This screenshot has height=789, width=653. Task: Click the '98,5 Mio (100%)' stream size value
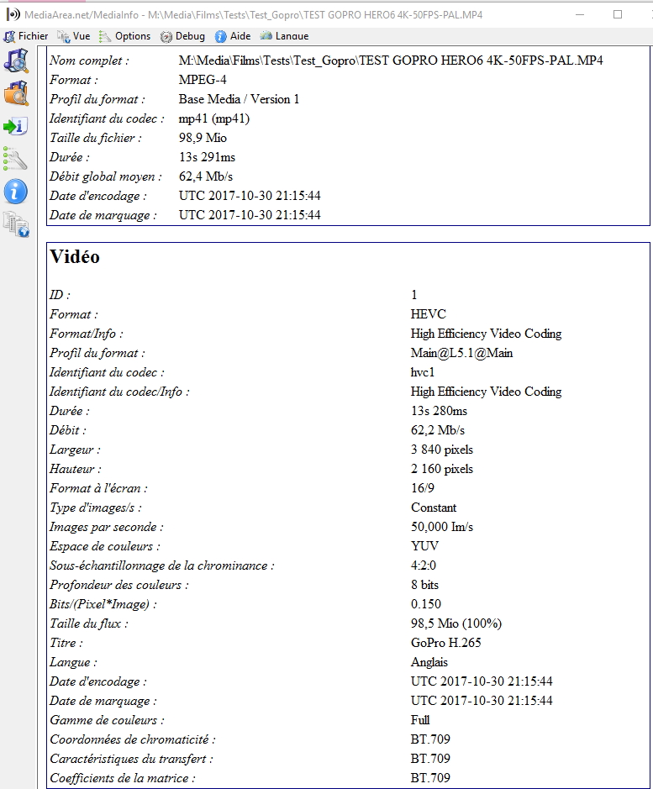(x=456, y=623)
